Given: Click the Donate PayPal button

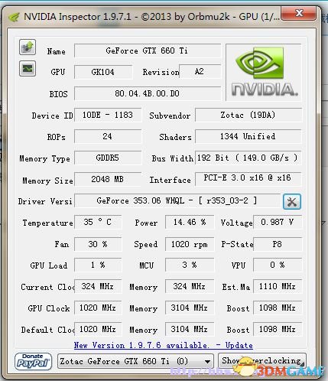Looking at the screenshot, I should pyautogui.click(x=33, y=361).
